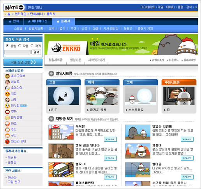The width and height of the screenshot is (201, 189).
Task: Open the 일일카툰 tab
Action: pyautogui.click(x=76, y=60)
